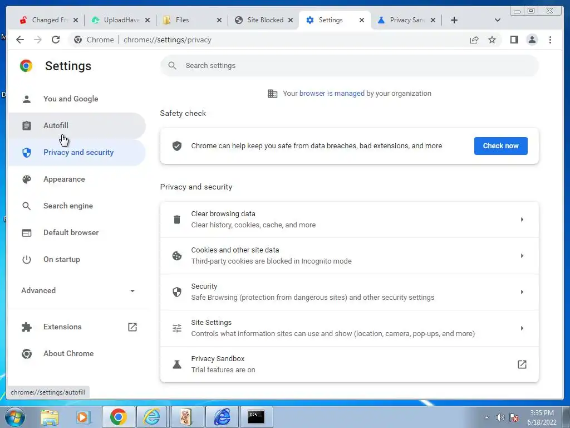Bookmark this tab with the star icon
This screenshot has height=428, width=570.
(x=492, y=40)
